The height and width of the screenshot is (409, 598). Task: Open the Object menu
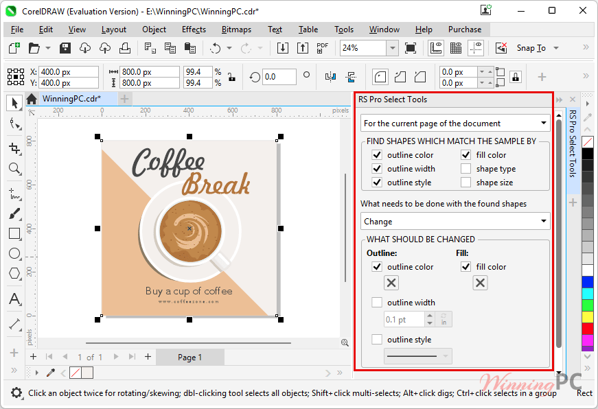pyautogui.click(x=154, y=30)
